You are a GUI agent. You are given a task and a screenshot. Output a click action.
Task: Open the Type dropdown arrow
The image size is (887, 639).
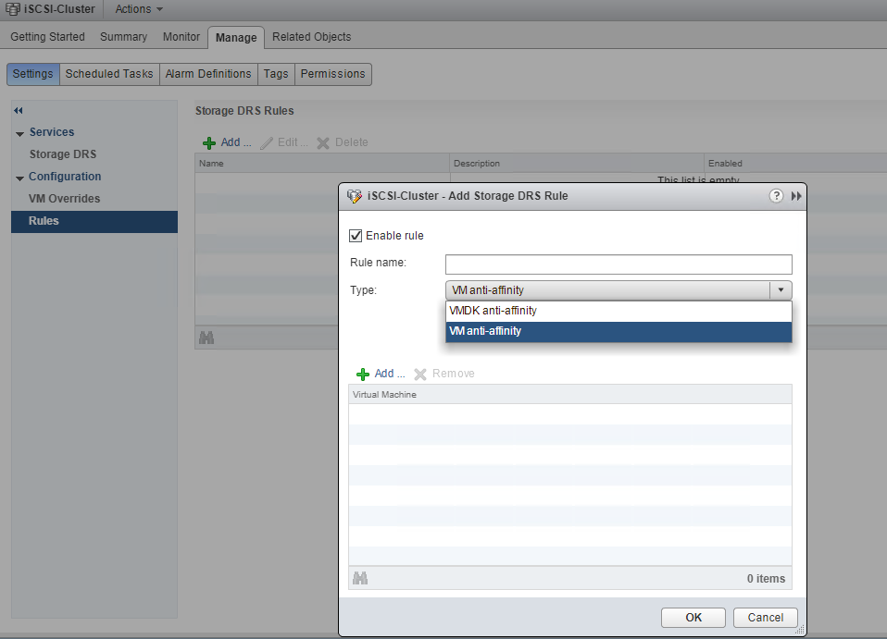click(781, 290)
